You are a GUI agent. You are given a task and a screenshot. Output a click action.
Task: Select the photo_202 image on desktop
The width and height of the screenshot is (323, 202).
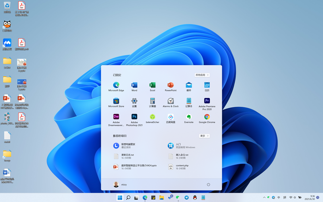(7, 119)
